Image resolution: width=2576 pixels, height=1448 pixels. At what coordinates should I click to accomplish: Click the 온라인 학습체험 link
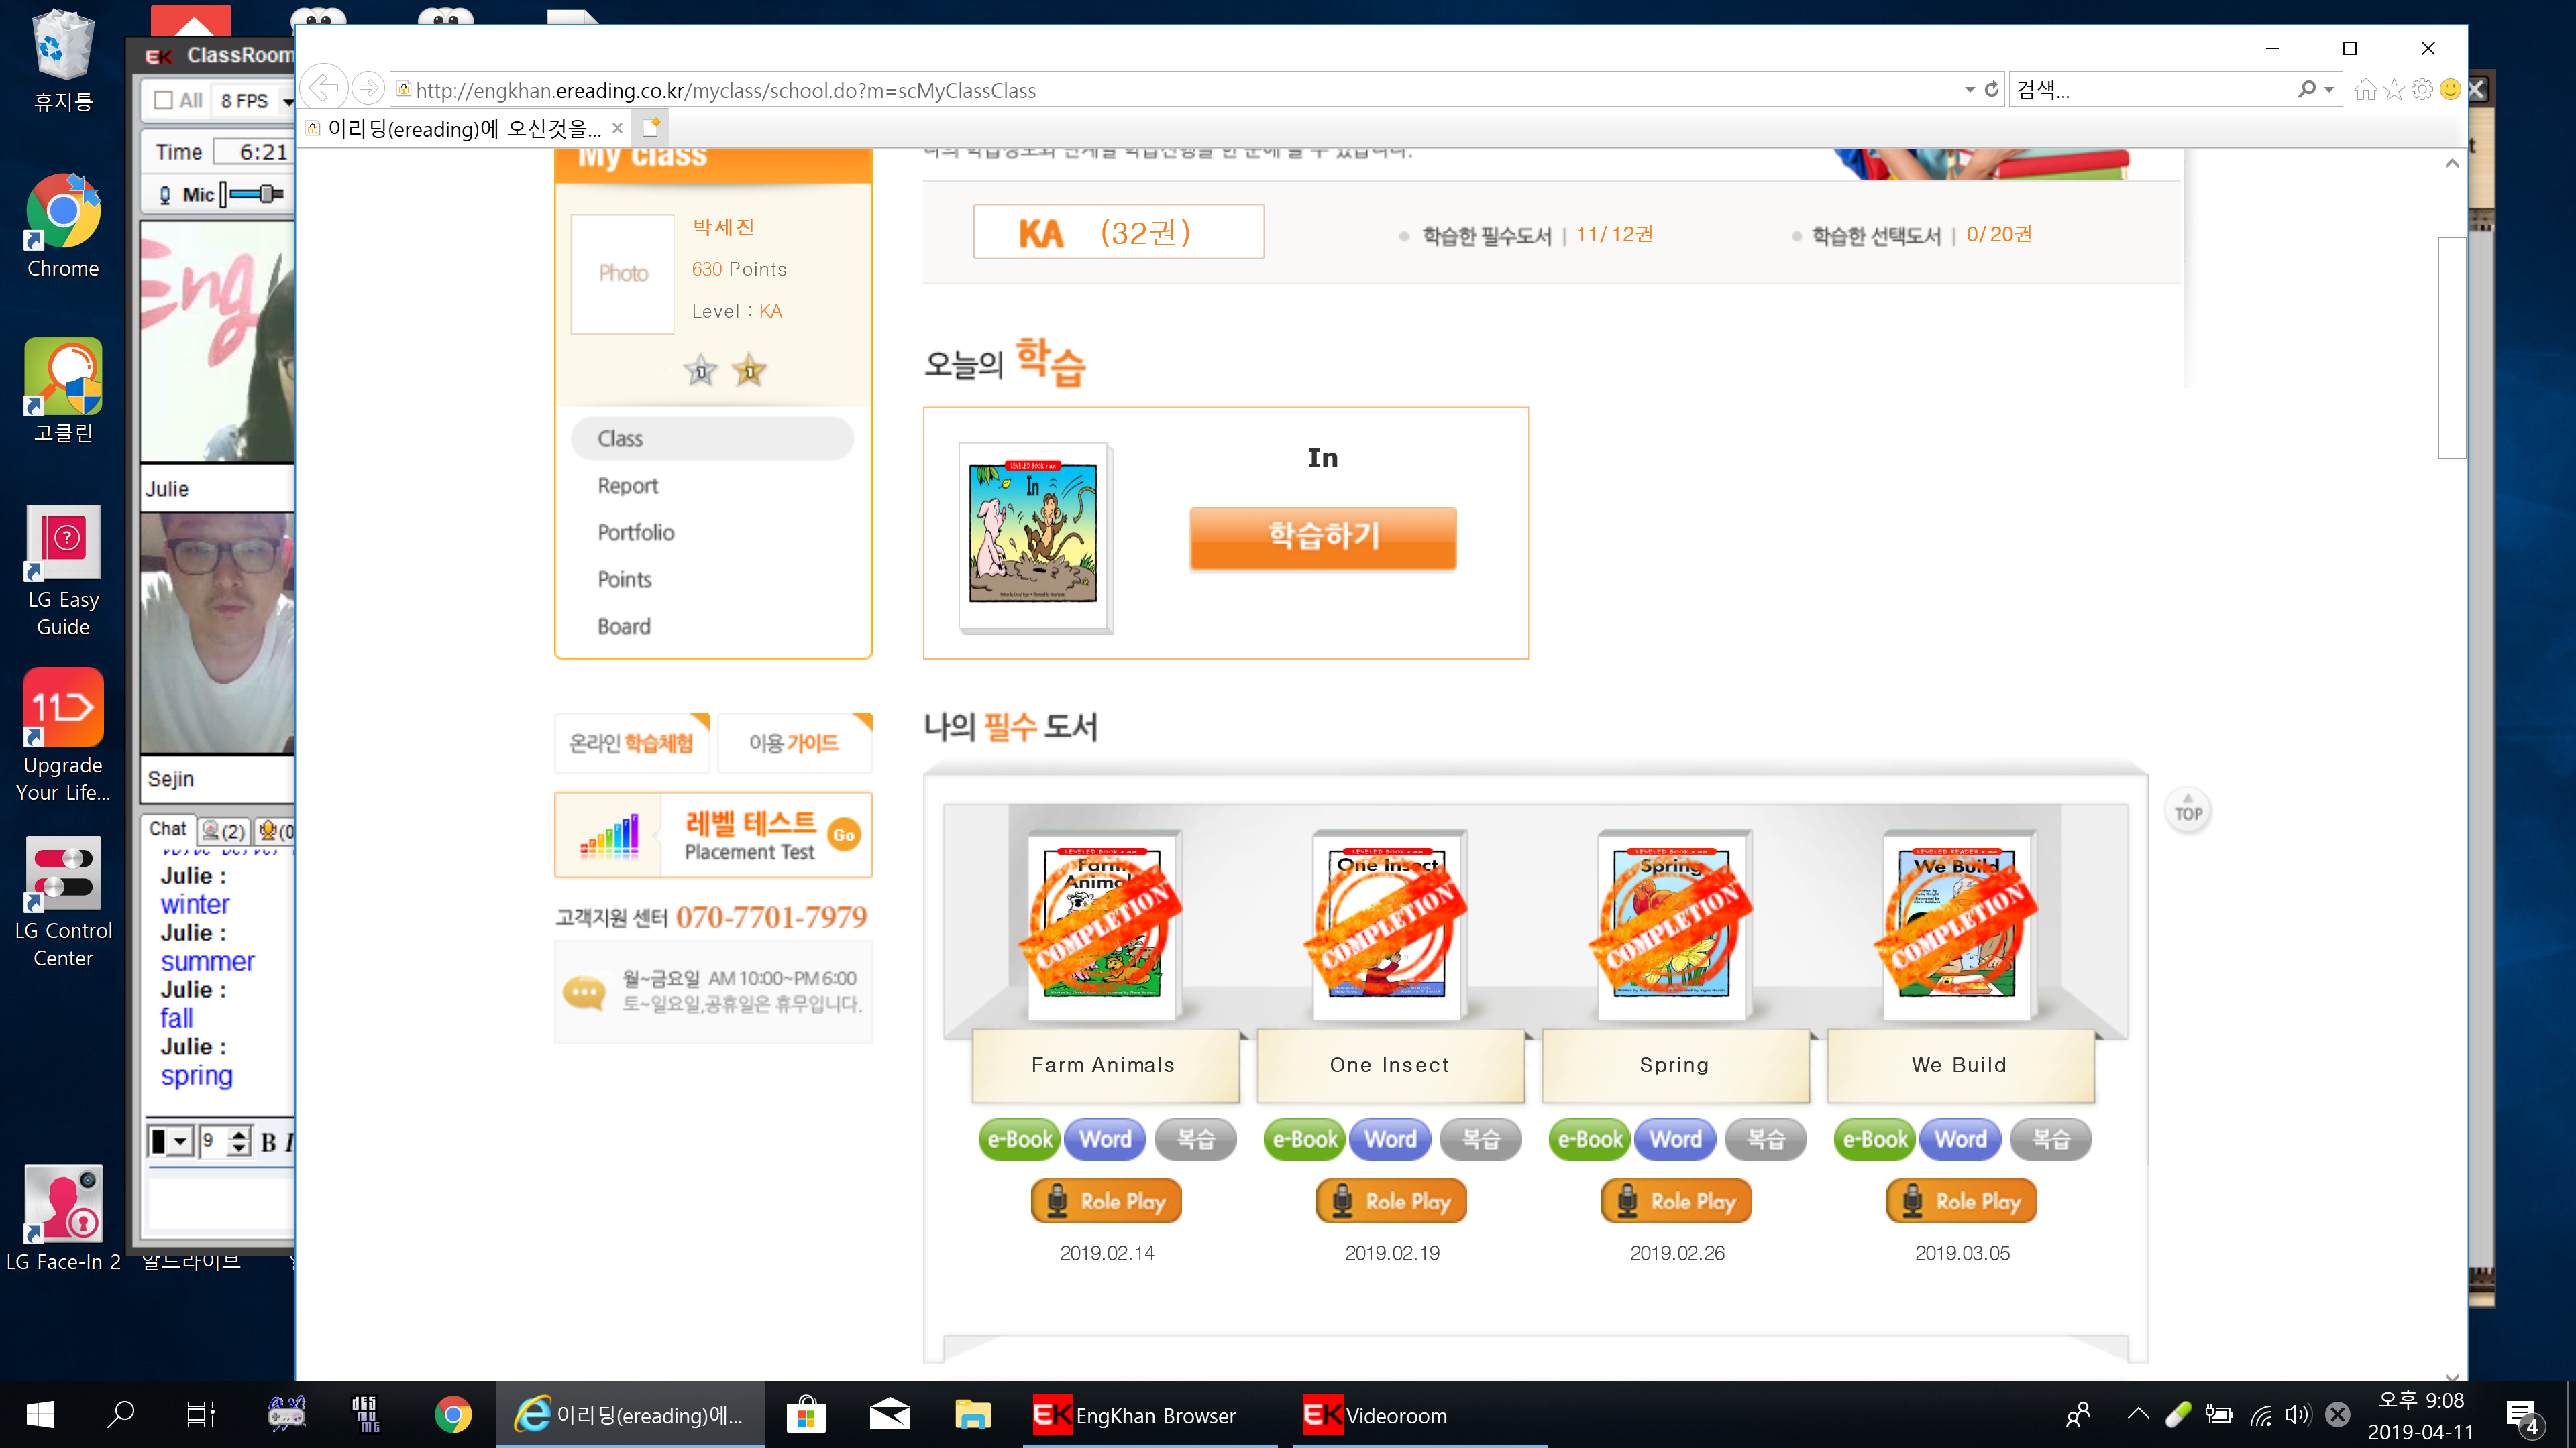click(631, 743)
